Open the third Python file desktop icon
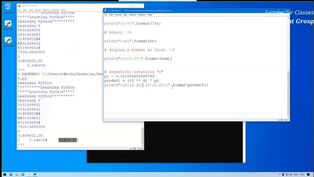Screen dimensions: 314x177 pyautogui.click(x=8, y=41)
